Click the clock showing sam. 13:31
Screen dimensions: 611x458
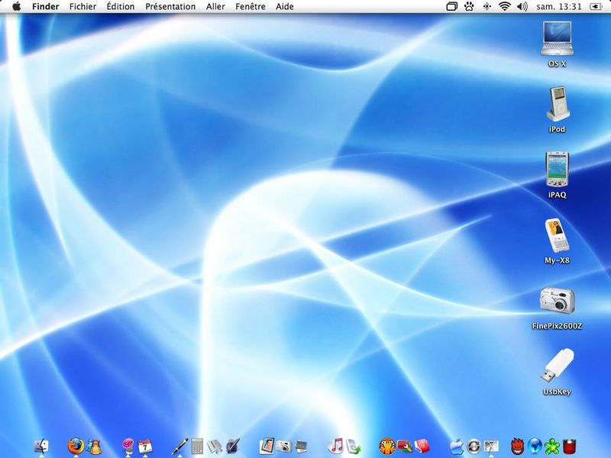[x=559, y=7]
